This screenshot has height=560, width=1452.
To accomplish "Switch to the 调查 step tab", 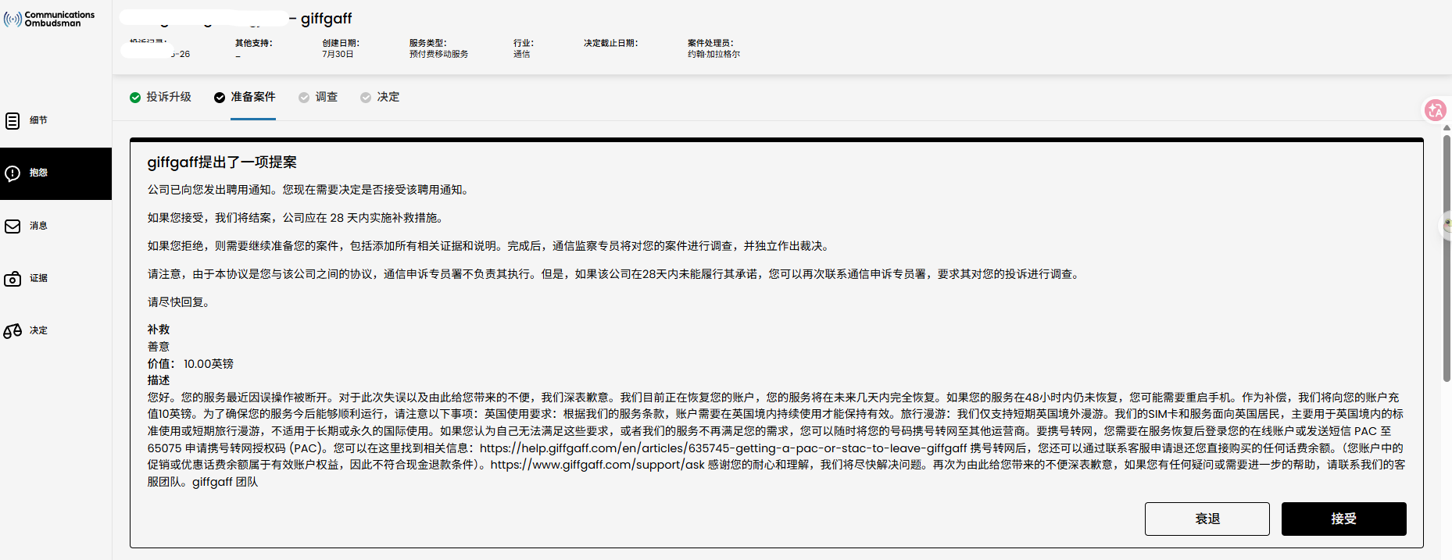I will click(327, 97).
